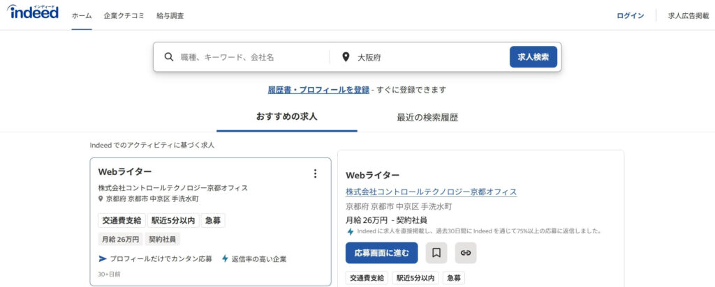Click the location pin icon in search bar
715x287 pixels.
[346, 57]
